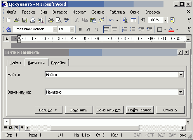
Task: Expand the Найти field history dropdown
Action: tap(181, 75)
